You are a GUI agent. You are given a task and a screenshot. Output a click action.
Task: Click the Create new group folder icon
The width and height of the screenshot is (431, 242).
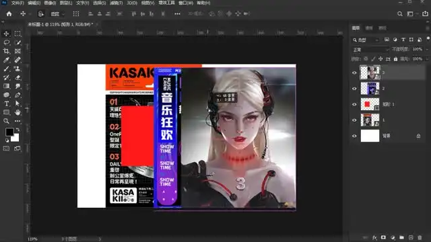pos(402,237)
